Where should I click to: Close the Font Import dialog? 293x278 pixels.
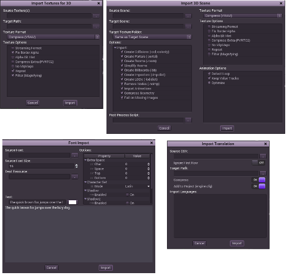(151, 143)
